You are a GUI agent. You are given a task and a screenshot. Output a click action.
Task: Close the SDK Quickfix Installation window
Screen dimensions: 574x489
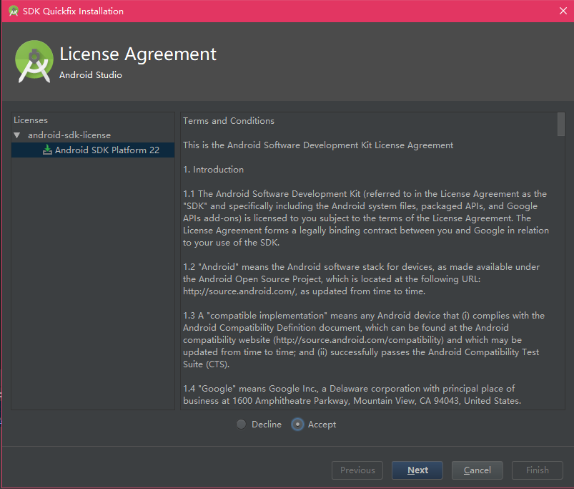click(563, 11)
